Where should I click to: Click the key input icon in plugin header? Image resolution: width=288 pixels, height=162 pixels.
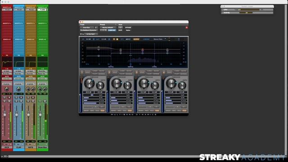(x=82, y=34)
